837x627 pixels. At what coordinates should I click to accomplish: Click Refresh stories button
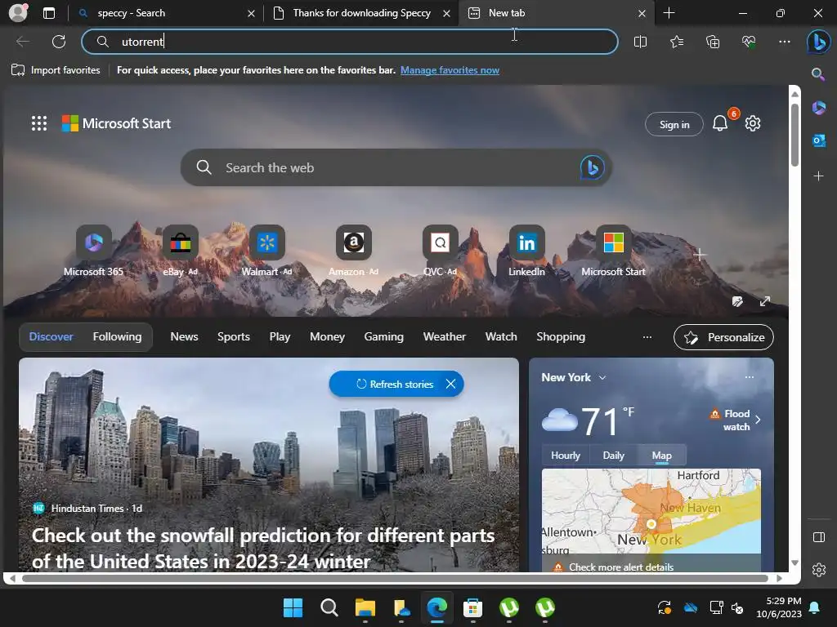pyautogui.click(x=395, y=384)
